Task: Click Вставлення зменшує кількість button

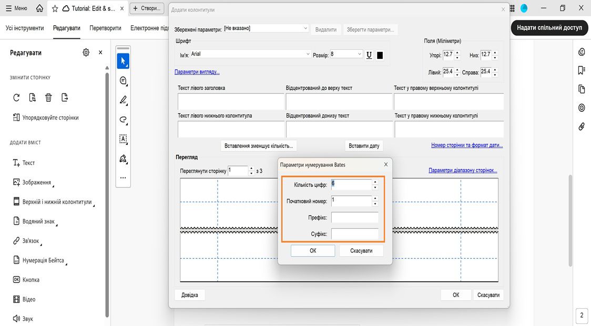Action: (x=259, y=146)
